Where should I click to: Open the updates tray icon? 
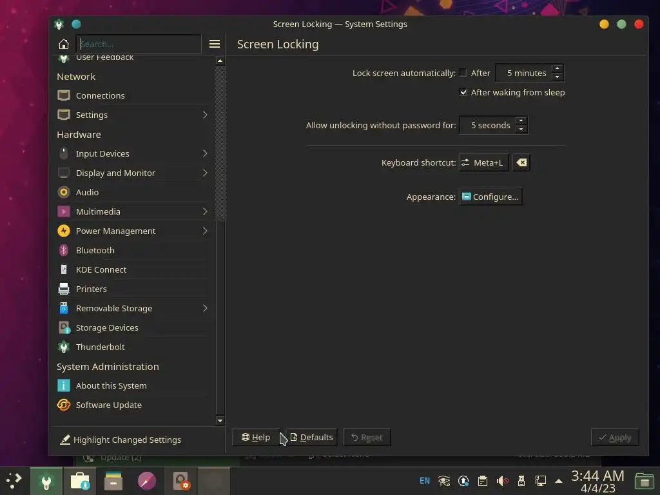tap(463, 481)
